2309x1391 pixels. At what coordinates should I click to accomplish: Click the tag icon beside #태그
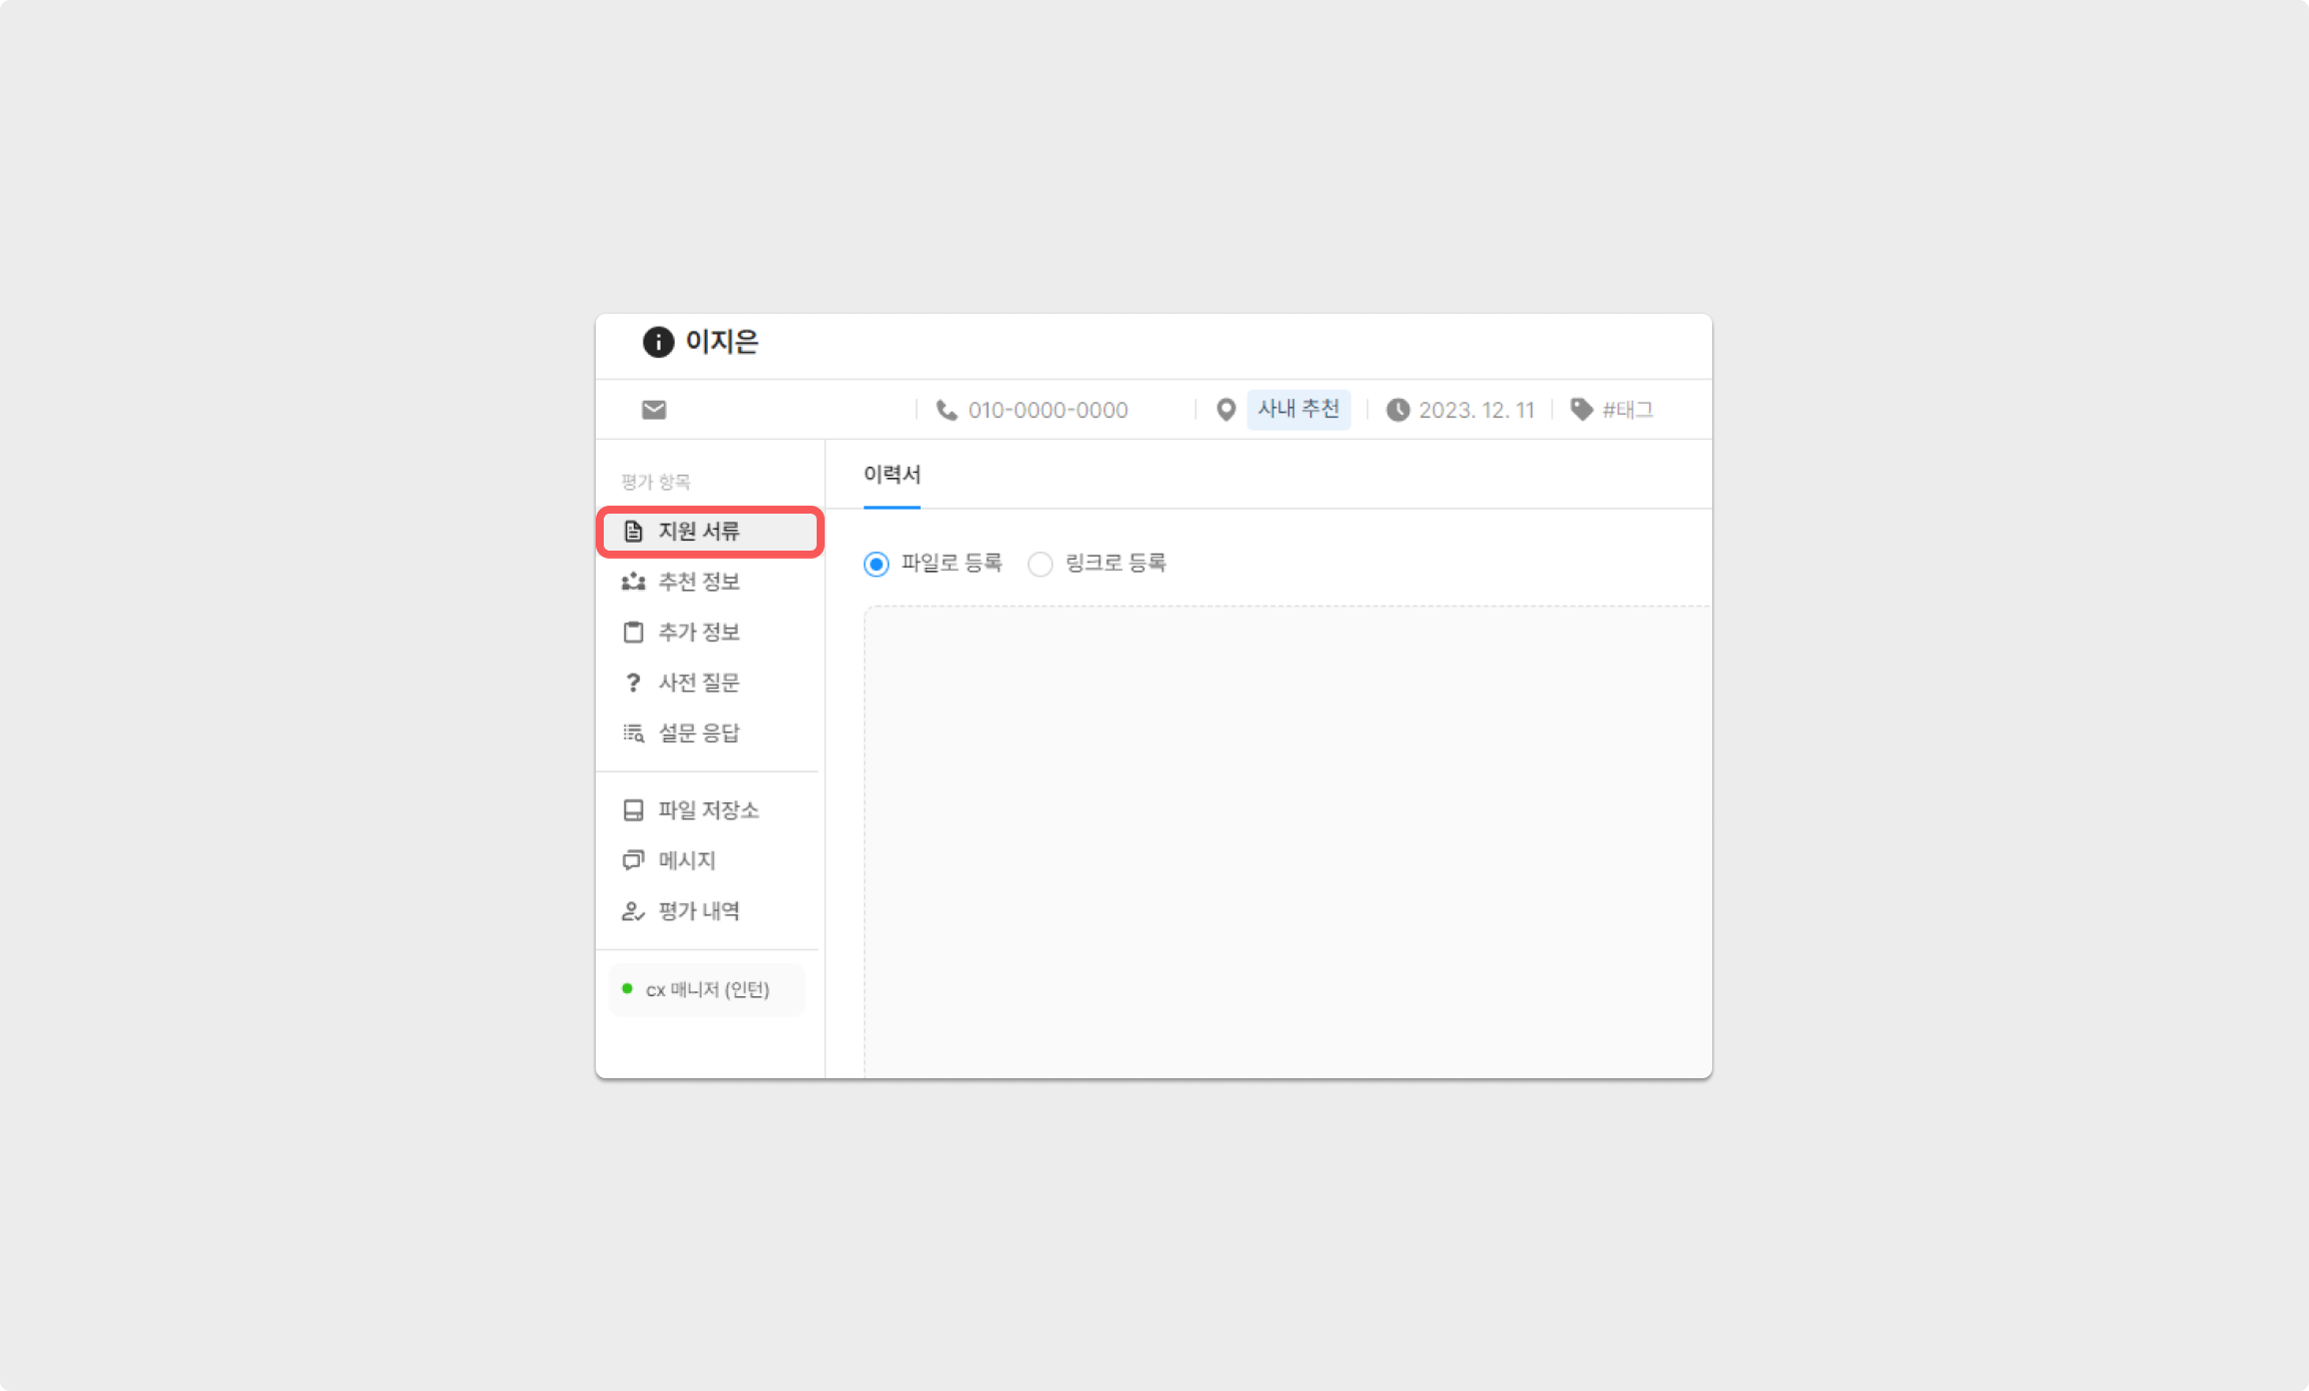1580,409
